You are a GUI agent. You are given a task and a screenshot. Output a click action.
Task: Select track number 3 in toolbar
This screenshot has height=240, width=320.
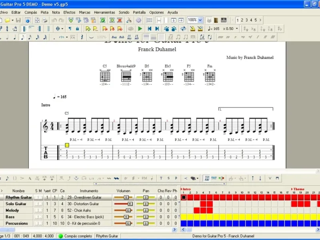247,20
